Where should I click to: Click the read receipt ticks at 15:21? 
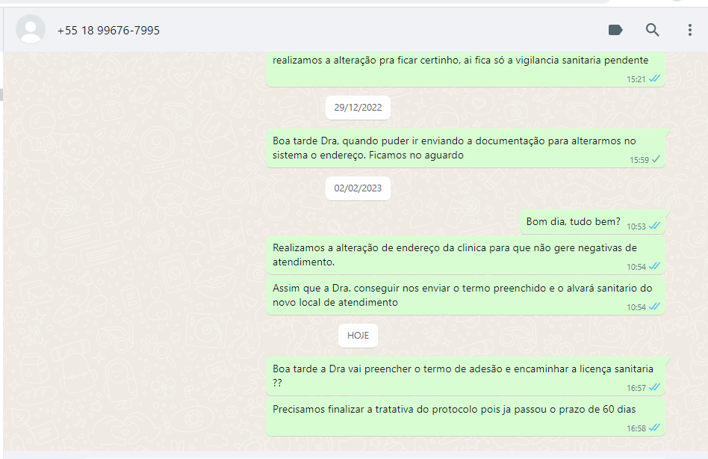point(654,78)
